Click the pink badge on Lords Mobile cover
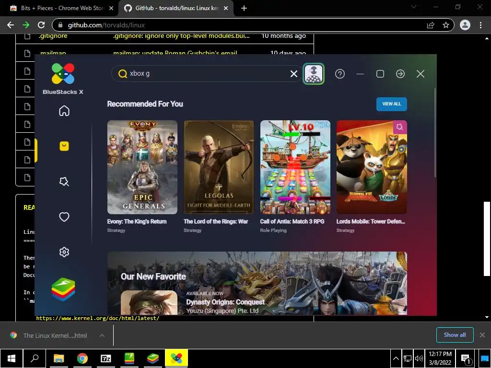Screen dimensions: 491x368 tap(400, 127)
